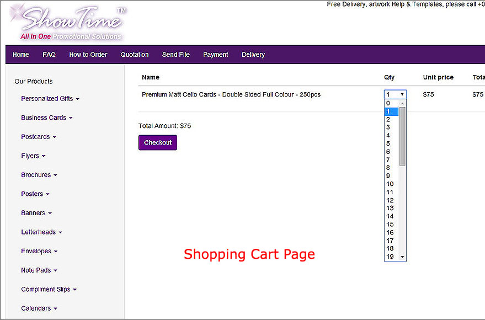The image size is (485, 320).
Task: Click the Qty column header
Action: pos(389,77)
